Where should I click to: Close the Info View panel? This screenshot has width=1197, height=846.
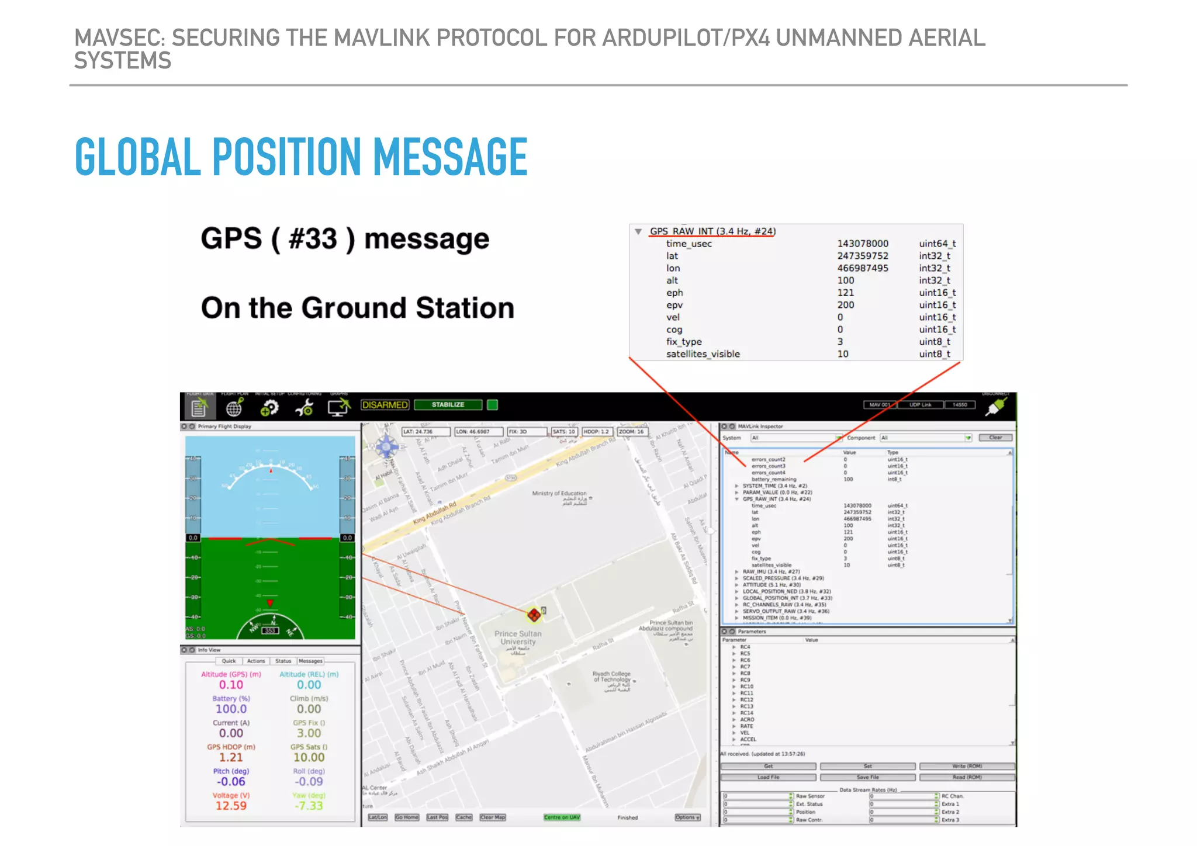tap(184, 650)
